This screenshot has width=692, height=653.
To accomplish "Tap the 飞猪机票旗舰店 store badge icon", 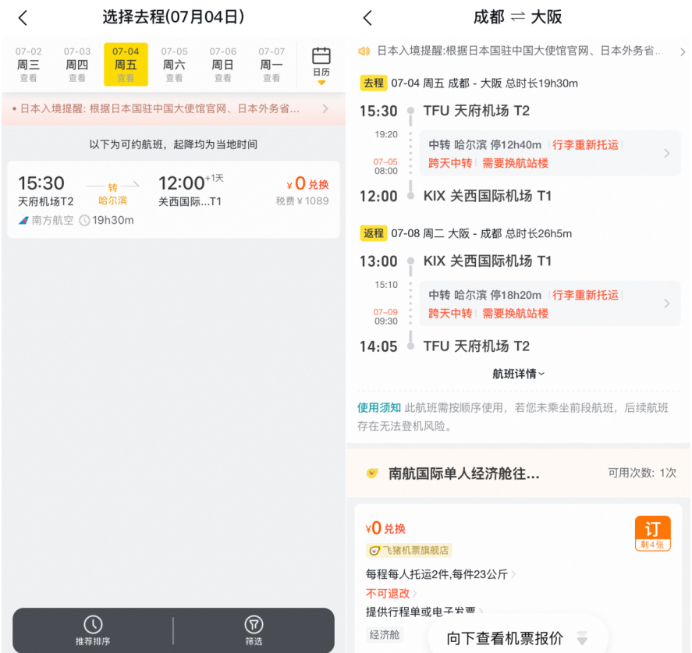I will (x=374, y=550).
